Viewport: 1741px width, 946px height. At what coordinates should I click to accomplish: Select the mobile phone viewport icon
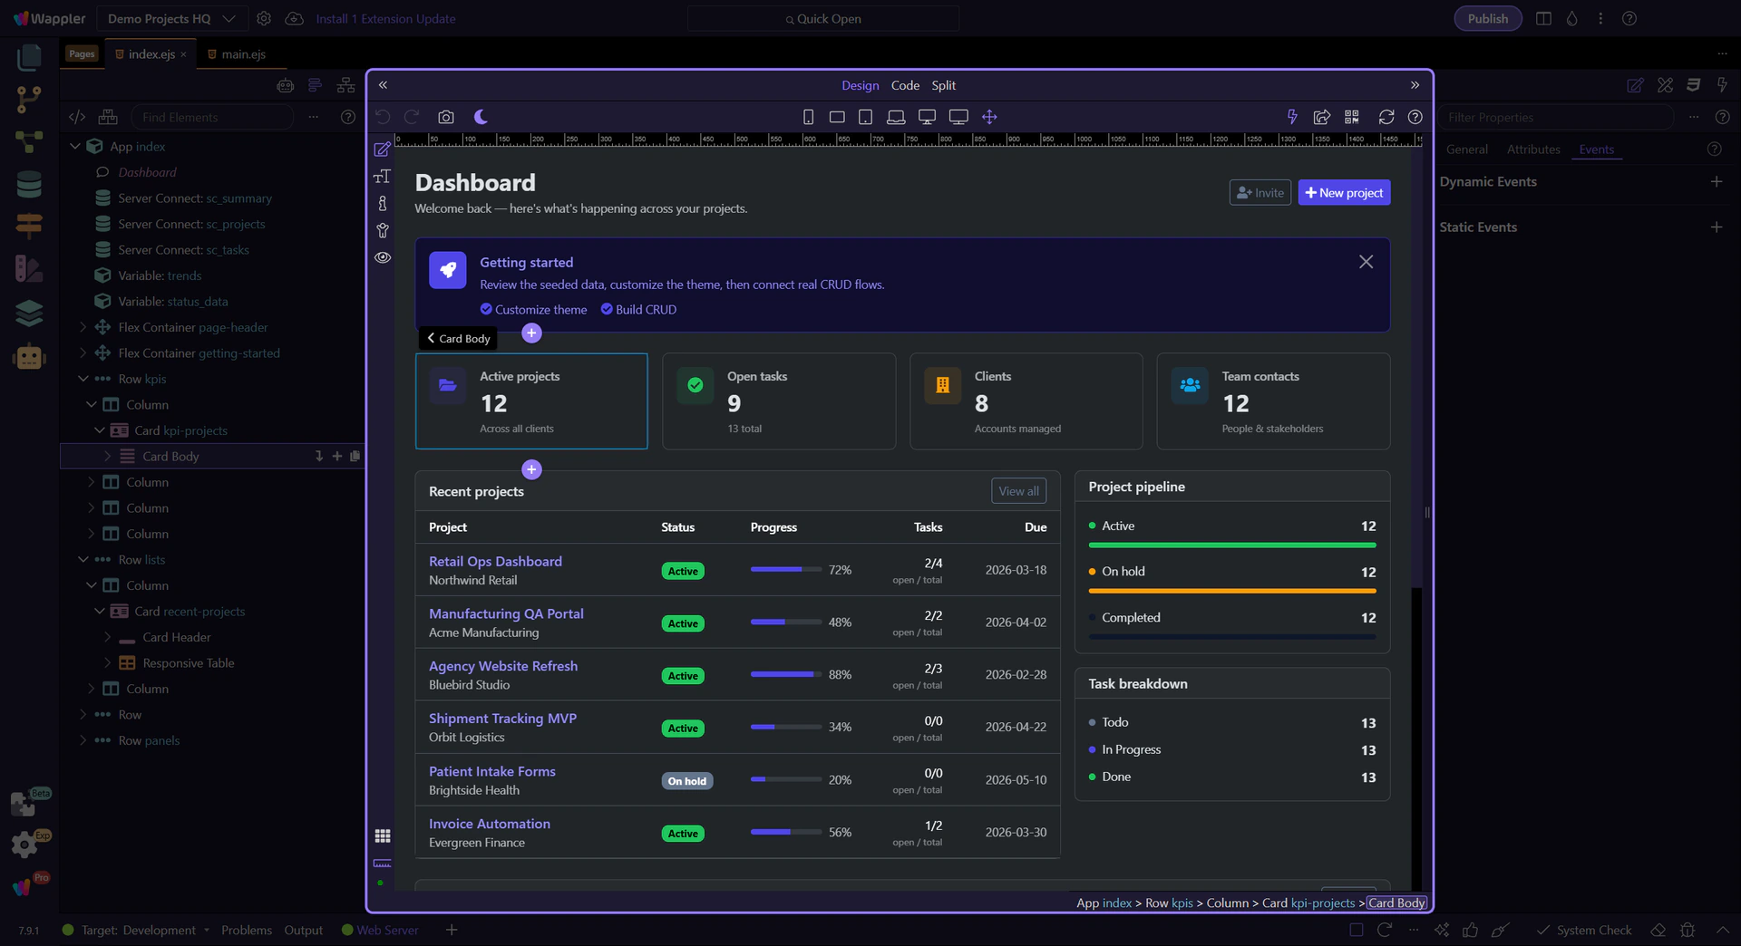click(x=808, y=117)
